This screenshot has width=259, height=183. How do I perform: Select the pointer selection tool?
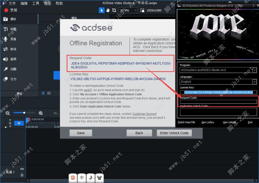101,10
